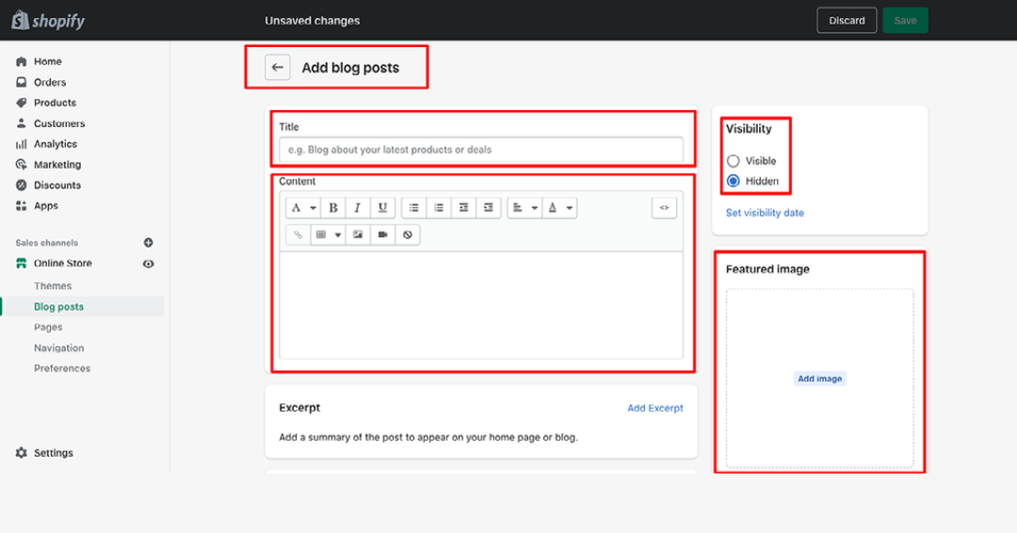
Task: Insert a video into content
Action: pyautogui.click(x=382, y=234)
